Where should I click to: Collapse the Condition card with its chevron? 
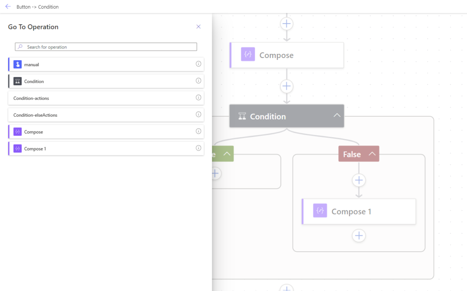337,115
